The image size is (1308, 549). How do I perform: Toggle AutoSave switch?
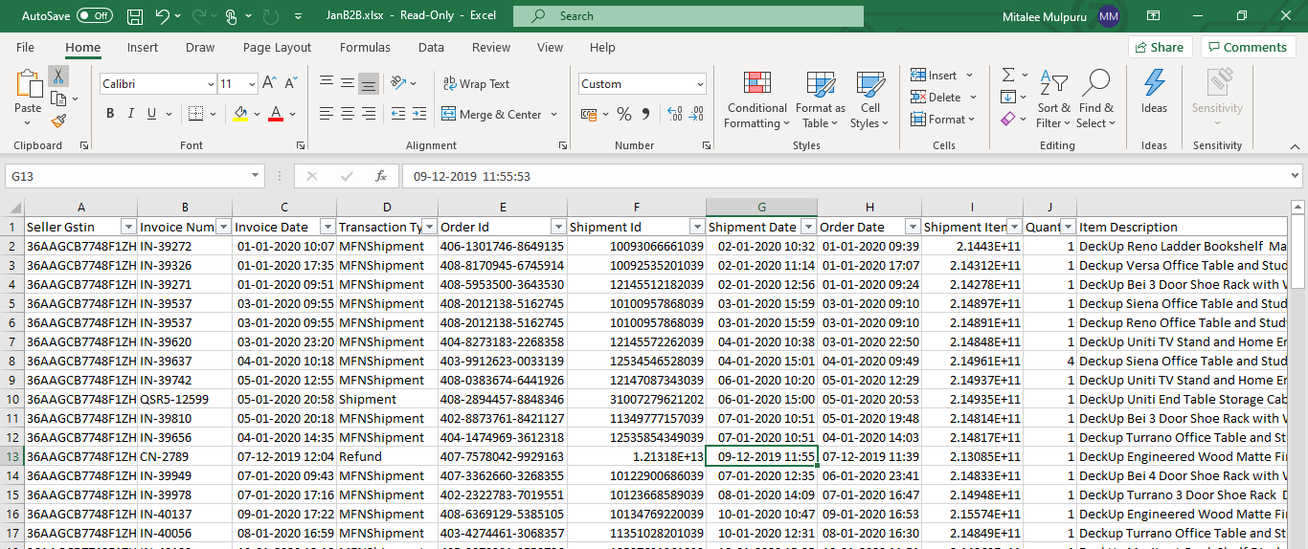(94, 16)
